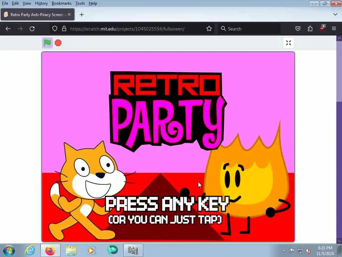
Task: Select the Retro Party Anti-Piracy Screen tab
Action: click(37, 14)
